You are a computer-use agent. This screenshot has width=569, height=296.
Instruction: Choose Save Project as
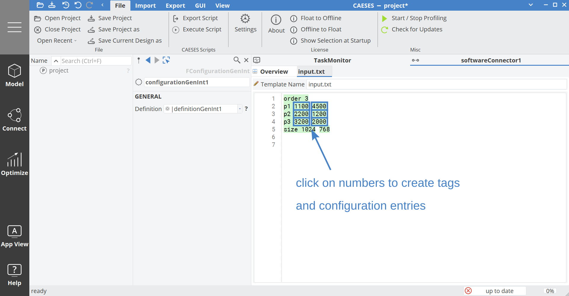point(114,30)
